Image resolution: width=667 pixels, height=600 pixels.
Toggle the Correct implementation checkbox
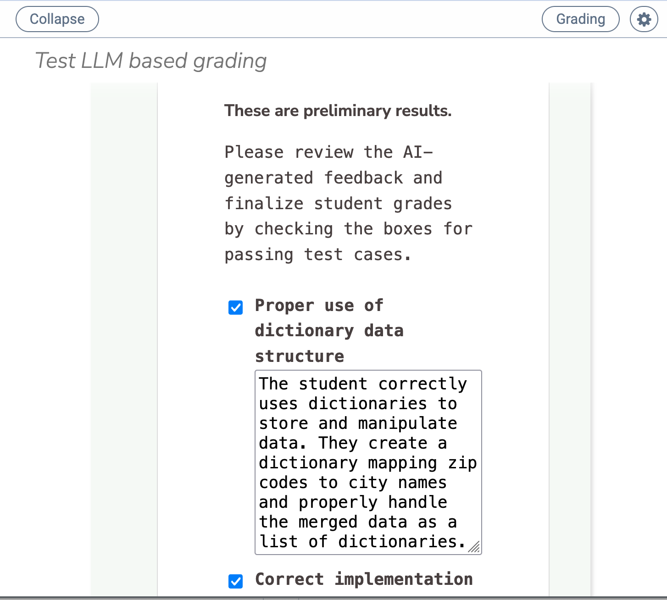[236, 581]
